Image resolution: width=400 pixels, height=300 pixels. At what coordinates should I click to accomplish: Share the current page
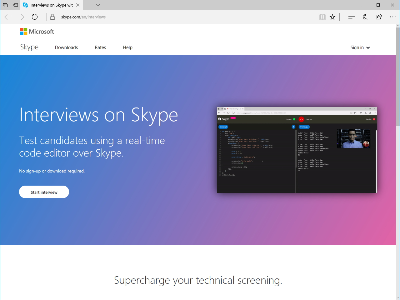[379, 17]
